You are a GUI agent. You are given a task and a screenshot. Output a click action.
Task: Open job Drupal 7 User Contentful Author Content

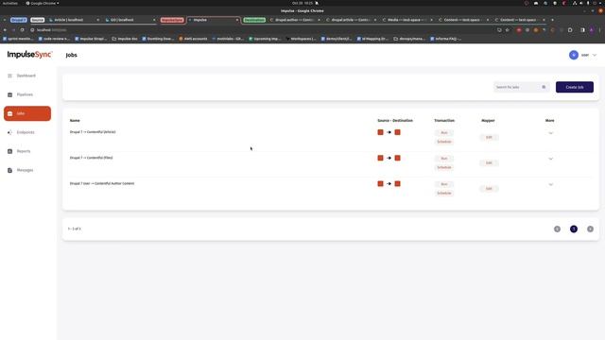[x=102, y=183]
